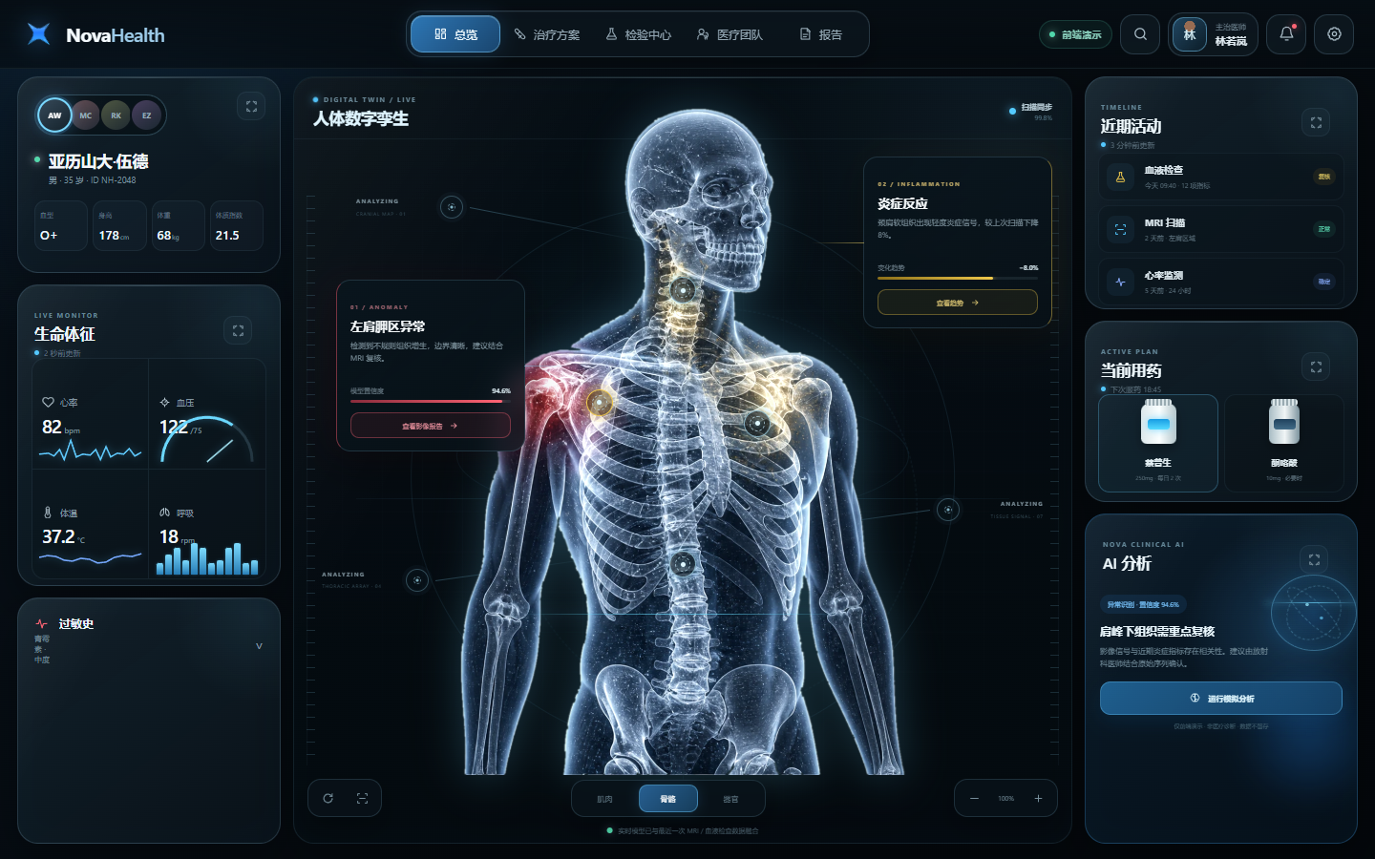Zoom out the body model
Viewport: 1375px width, 859px height.
point(974,798)
